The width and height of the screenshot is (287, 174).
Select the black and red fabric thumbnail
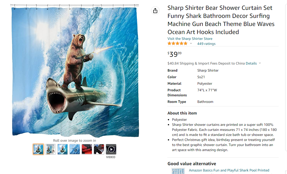coord(99,149)
